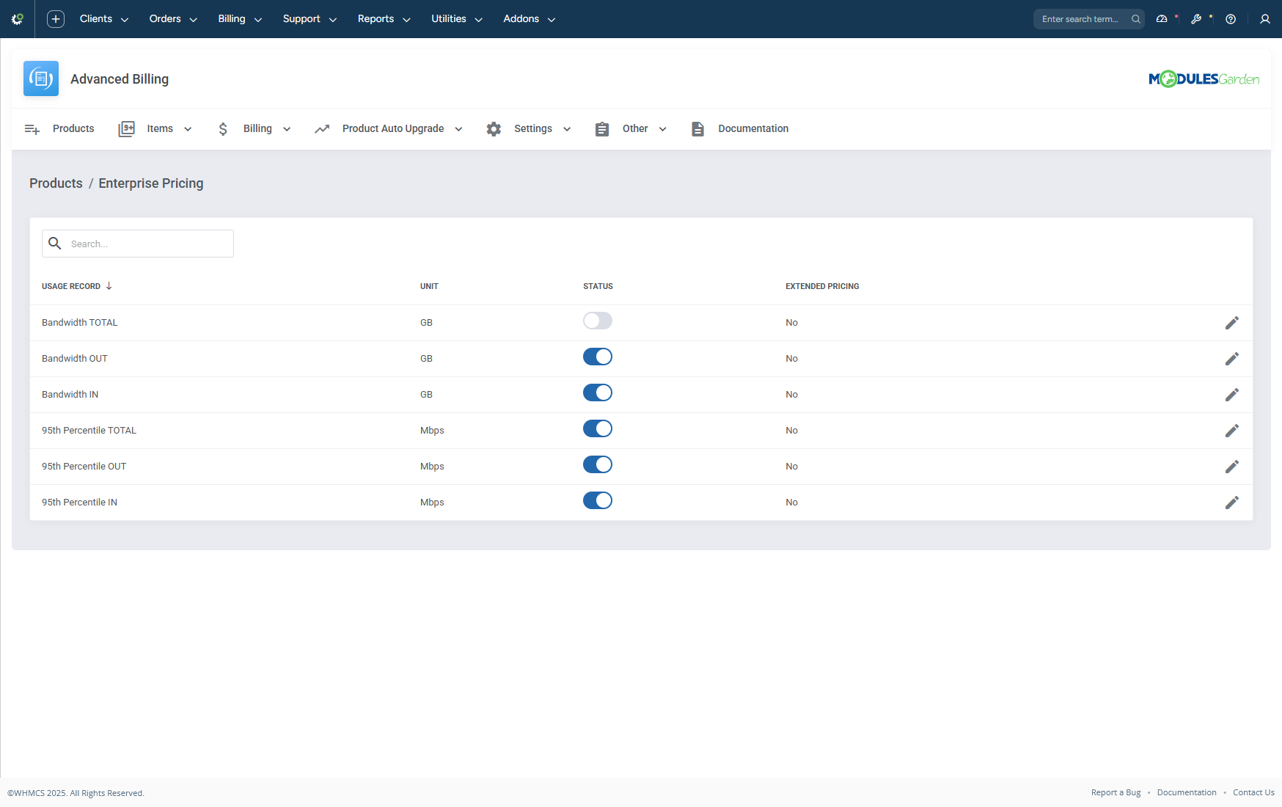Open the user account icon at top right
Image resolution: width=1282 pixels, height=807 pixels.
tap(1264, 18)
